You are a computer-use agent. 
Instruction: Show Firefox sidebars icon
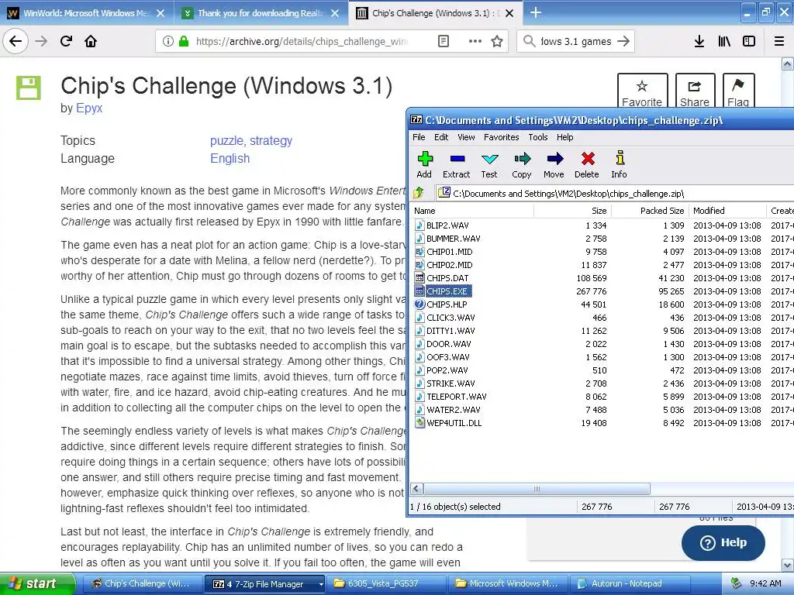pos(749,42)
